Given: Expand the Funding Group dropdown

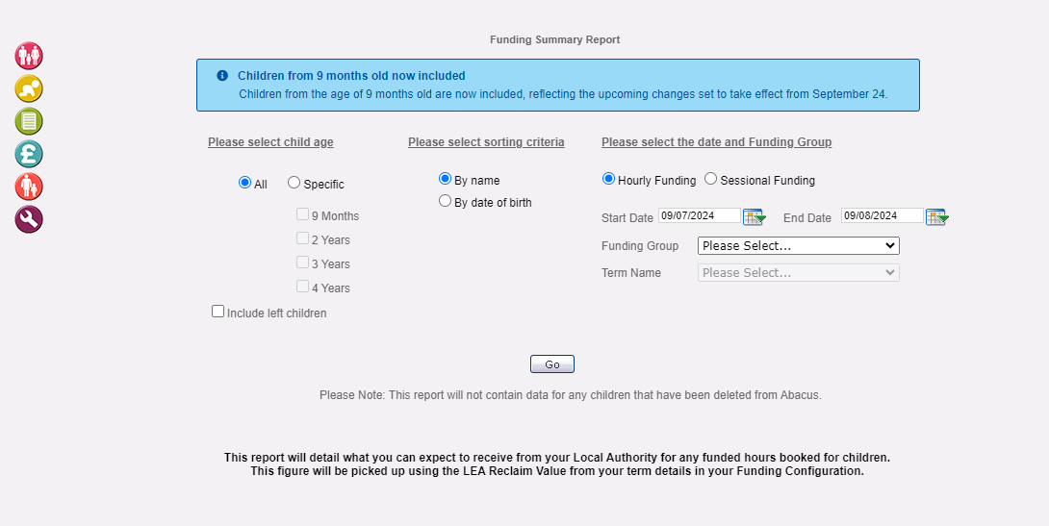Looking at the screenshot, I should click(799, 245).
